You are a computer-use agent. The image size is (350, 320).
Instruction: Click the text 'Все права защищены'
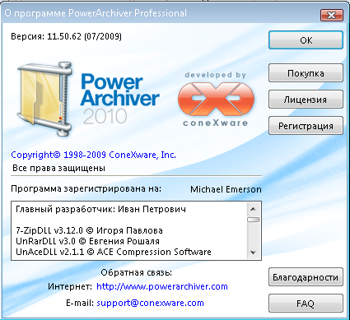(x=59, y=168)
